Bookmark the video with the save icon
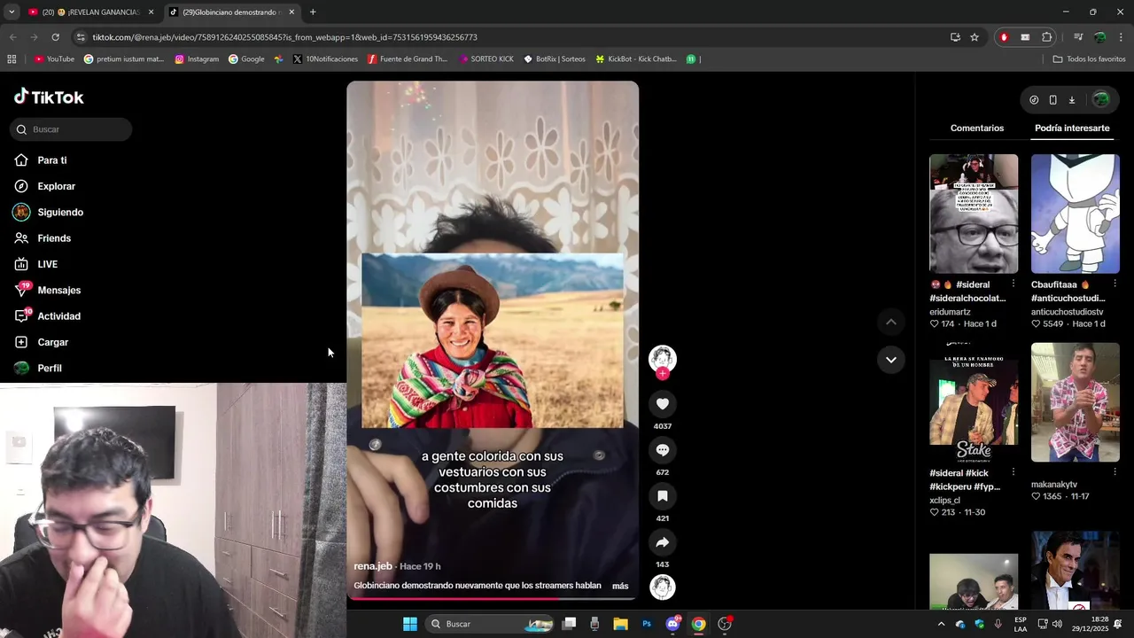Image resolution: width=1134 pixels, height=638 pixels. click(x=663, y=496)
